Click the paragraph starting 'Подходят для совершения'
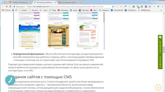This screenshot has height=92, width=165. click(x=56, y=67)
